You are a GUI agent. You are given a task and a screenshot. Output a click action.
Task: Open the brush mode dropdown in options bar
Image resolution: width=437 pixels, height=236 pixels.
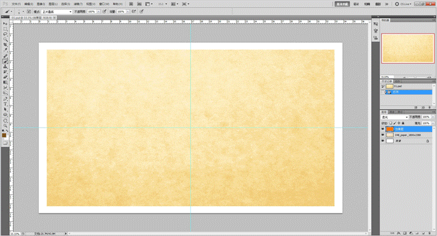[57, 12]
